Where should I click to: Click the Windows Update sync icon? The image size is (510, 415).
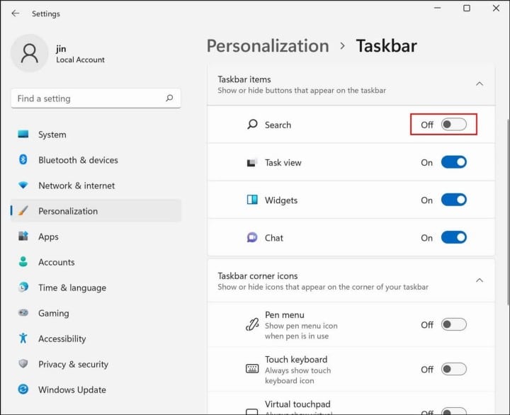pyautogui.click(x=23, y=389)
